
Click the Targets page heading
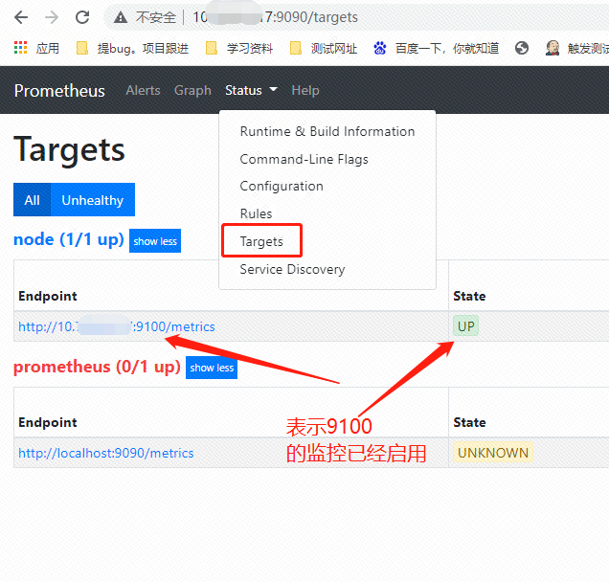pyautogui.click(x=69, y=150)
